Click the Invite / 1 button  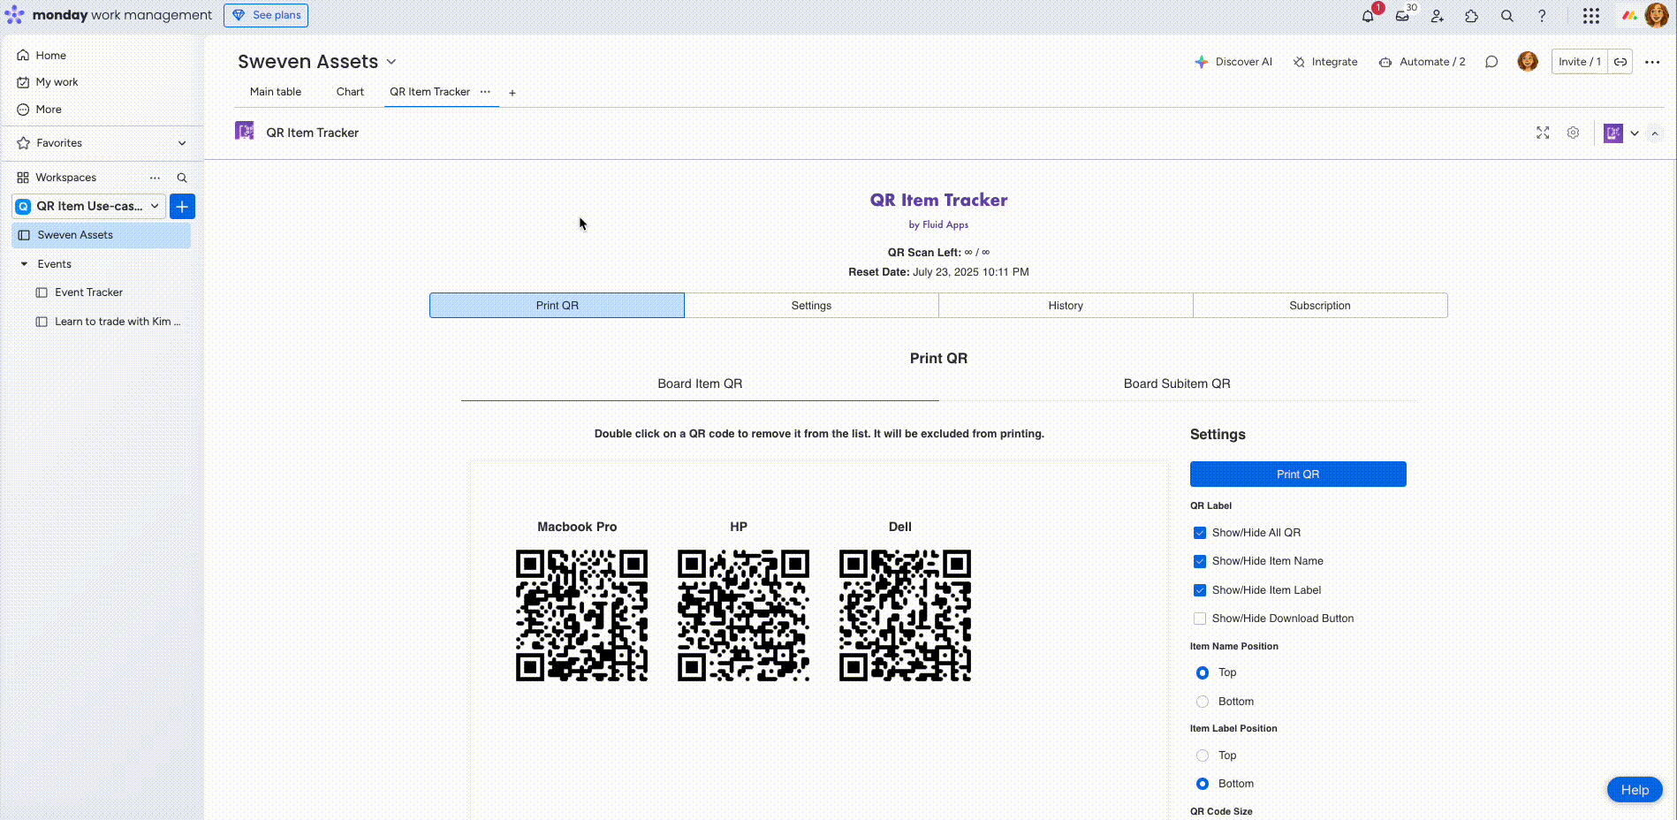tap(1580, 62)
